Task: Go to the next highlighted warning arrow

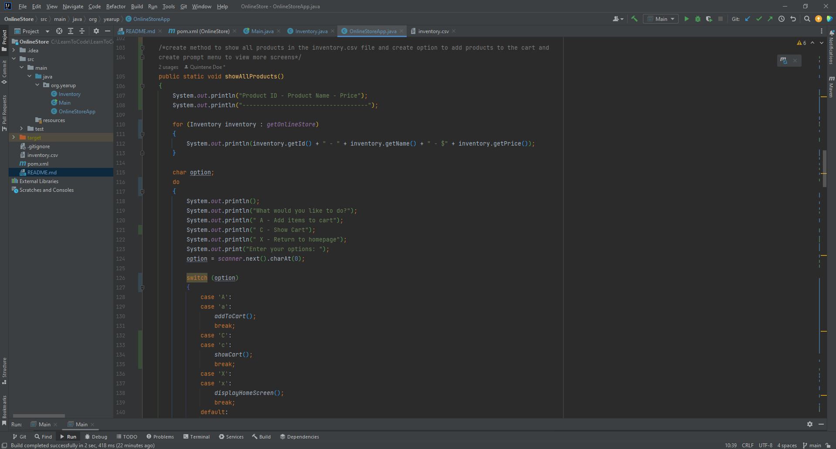Action: 822,43
